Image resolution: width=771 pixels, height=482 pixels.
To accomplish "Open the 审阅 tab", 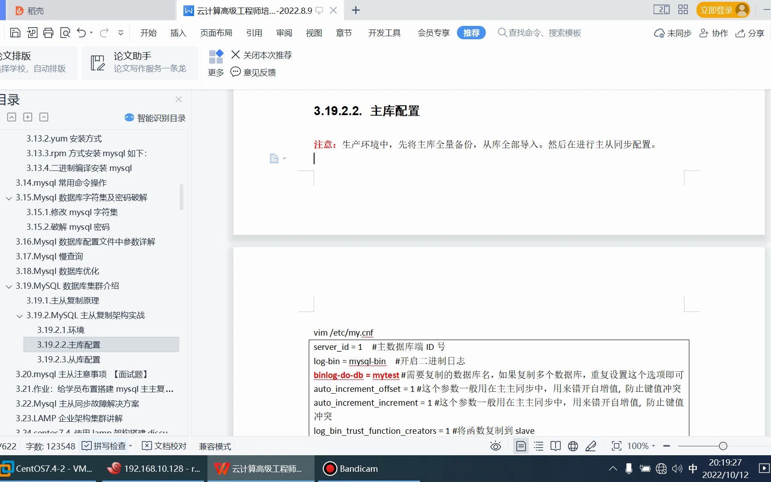I will pyautogui.click(x=284, y=33).
